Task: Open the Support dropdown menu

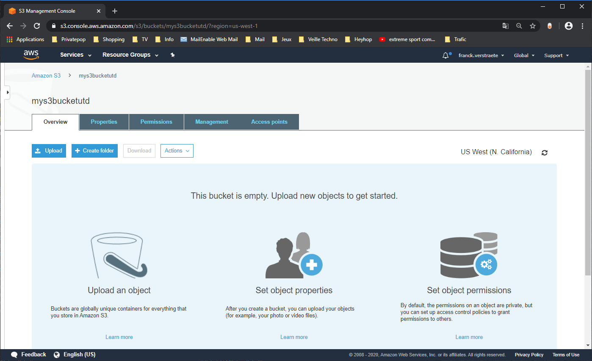Action: coord(556,56)
